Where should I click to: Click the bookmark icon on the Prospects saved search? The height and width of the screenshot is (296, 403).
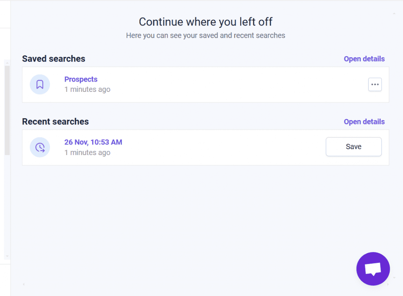(x=40, y=84)
